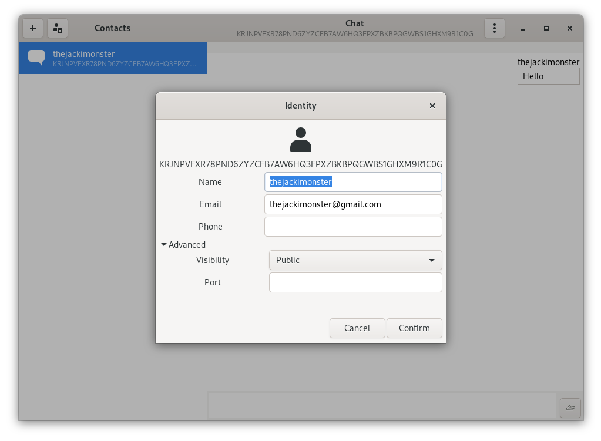Open the three-dot chat menu
Viewport: 601px width, 441px height.
495,28
